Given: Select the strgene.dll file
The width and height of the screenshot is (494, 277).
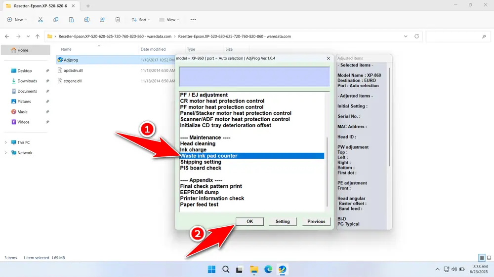Looking at the screenshot, I should coord(73,81).
